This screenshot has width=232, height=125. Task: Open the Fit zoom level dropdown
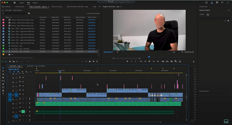(x=120, y=52)
